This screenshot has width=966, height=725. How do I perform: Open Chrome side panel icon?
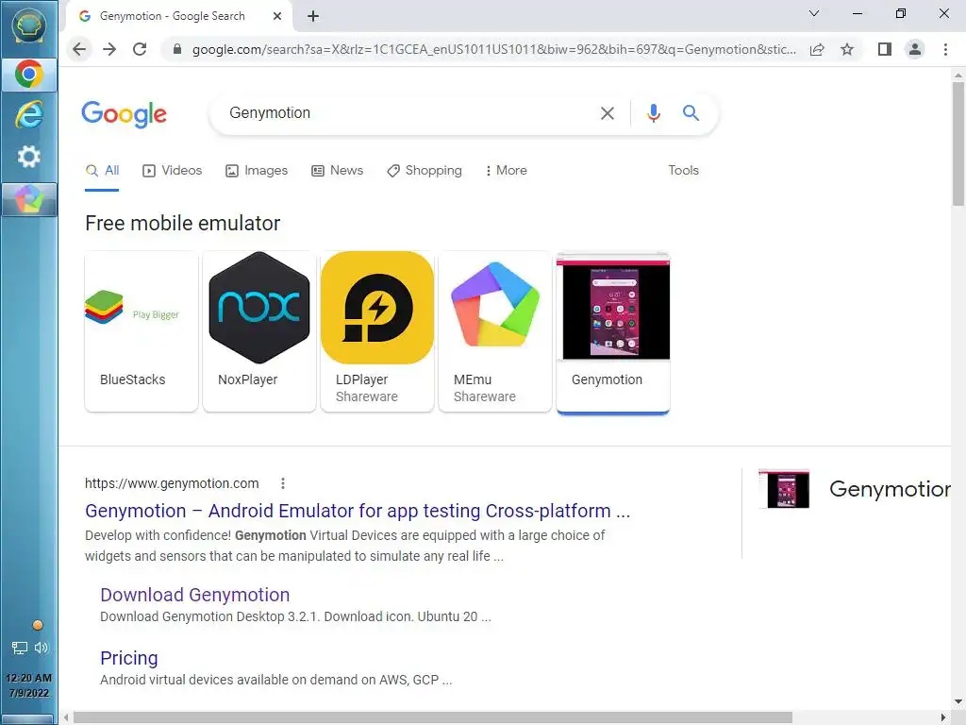point(885,49)
